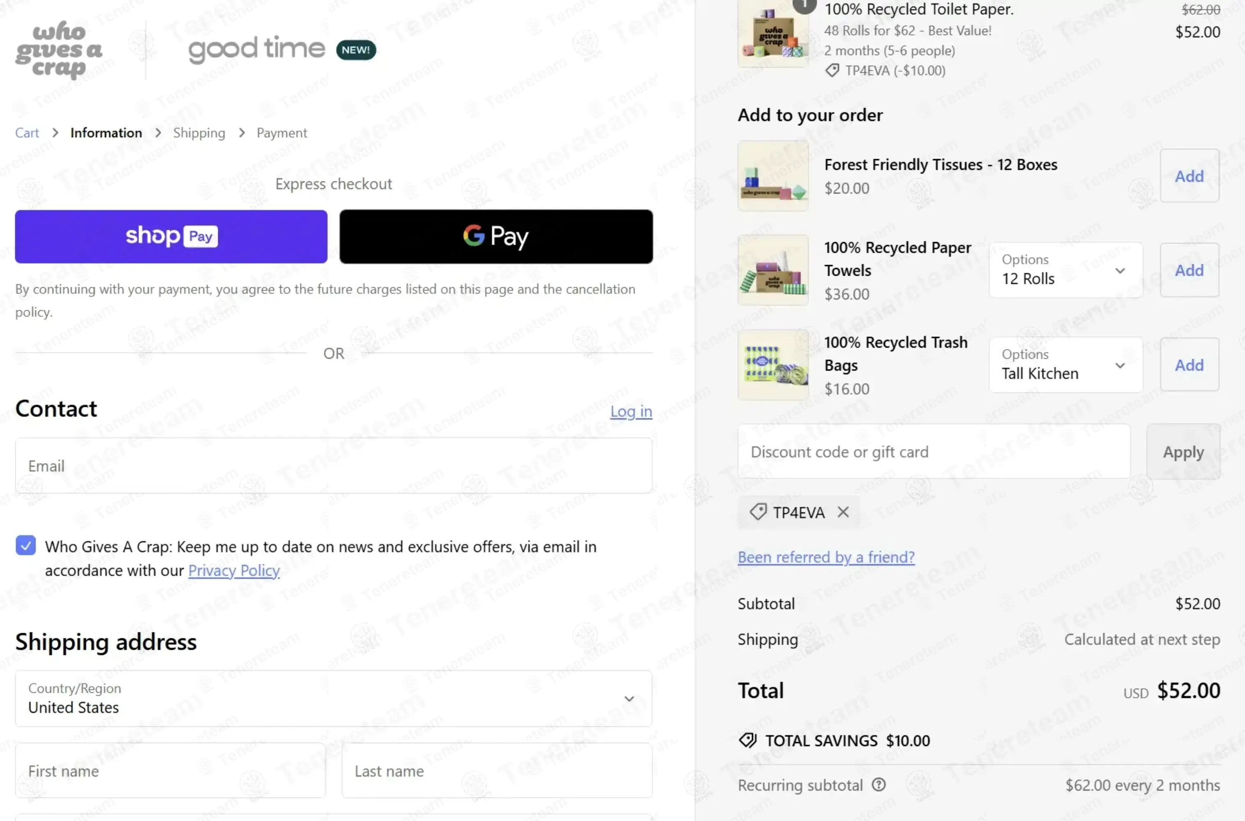Screen dimensions: 1245x821
Task: Click the Express checkout heading text
Action: tap(334, 184)
